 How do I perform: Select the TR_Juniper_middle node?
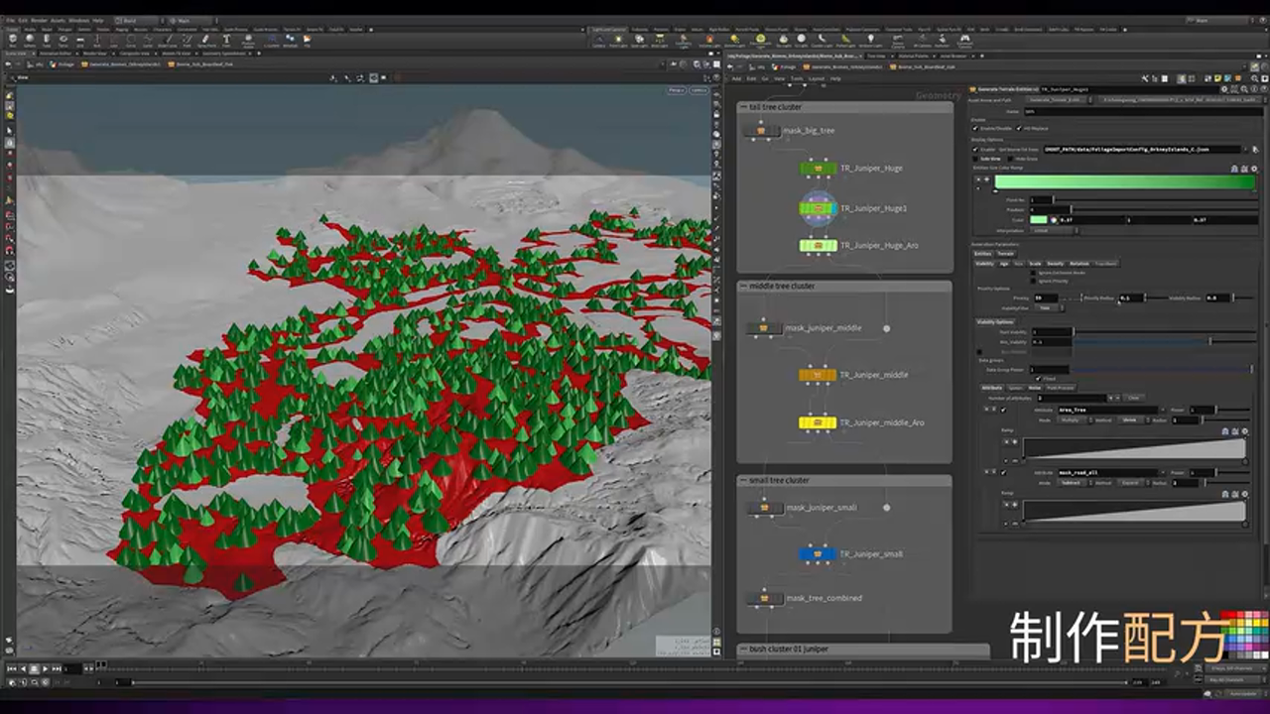[x=818, y=375]
